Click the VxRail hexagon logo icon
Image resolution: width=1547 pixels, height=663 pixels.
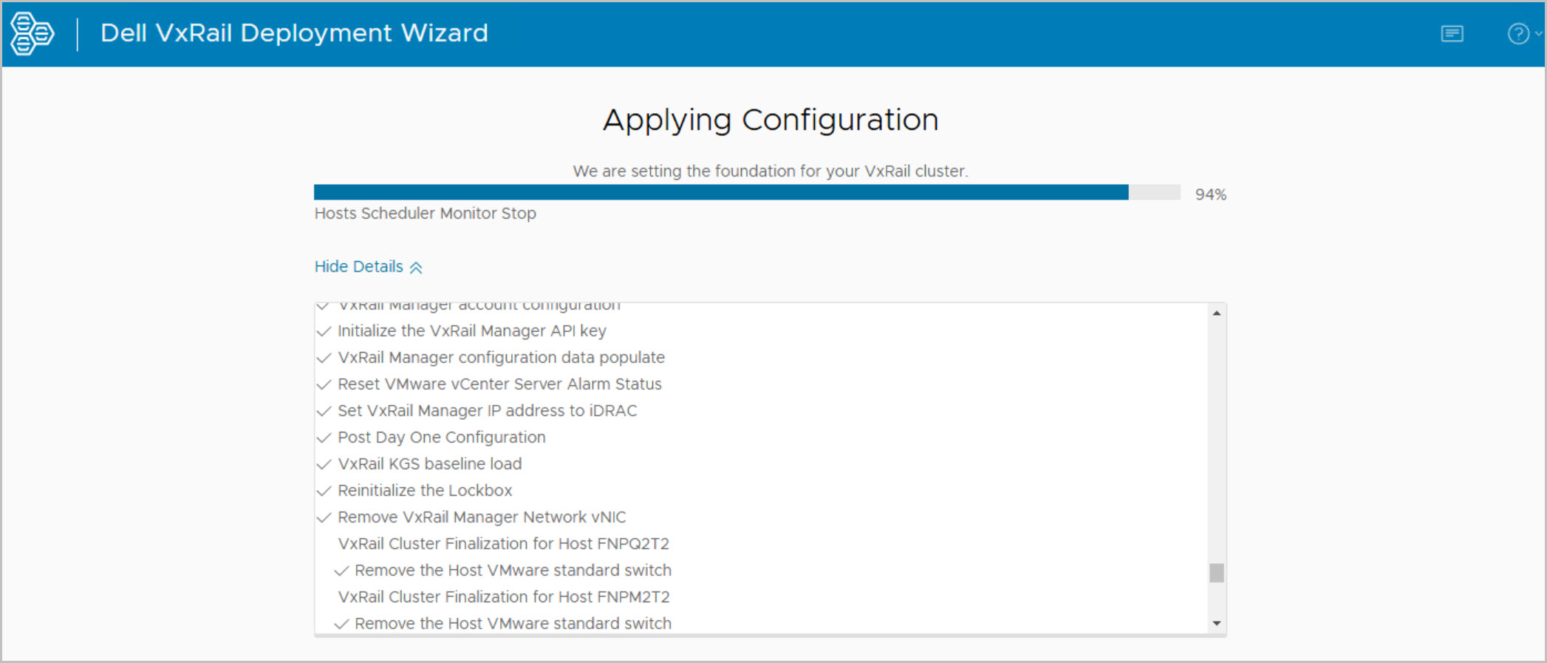point(32,33)
